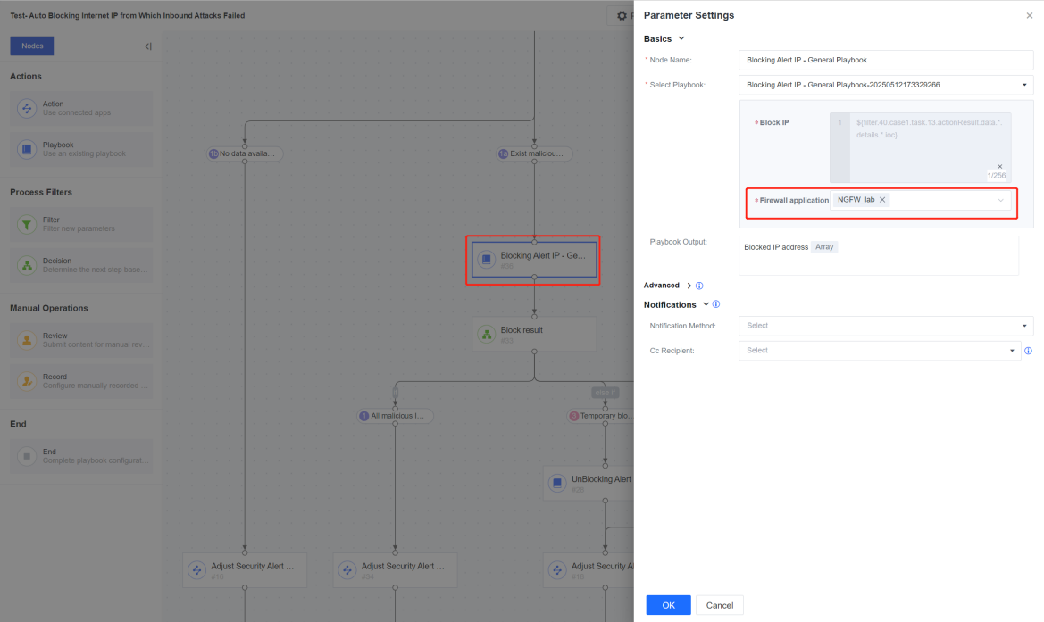The height and width of the screenshot is (622, 1044).
Task: Click the Filter funnel icon
Action: (27, 224)
